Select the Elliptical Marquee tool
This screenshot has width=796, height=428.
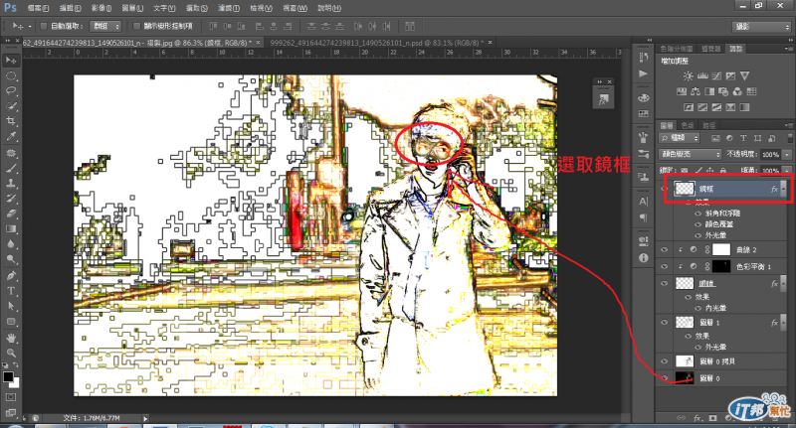click(11, 76)
